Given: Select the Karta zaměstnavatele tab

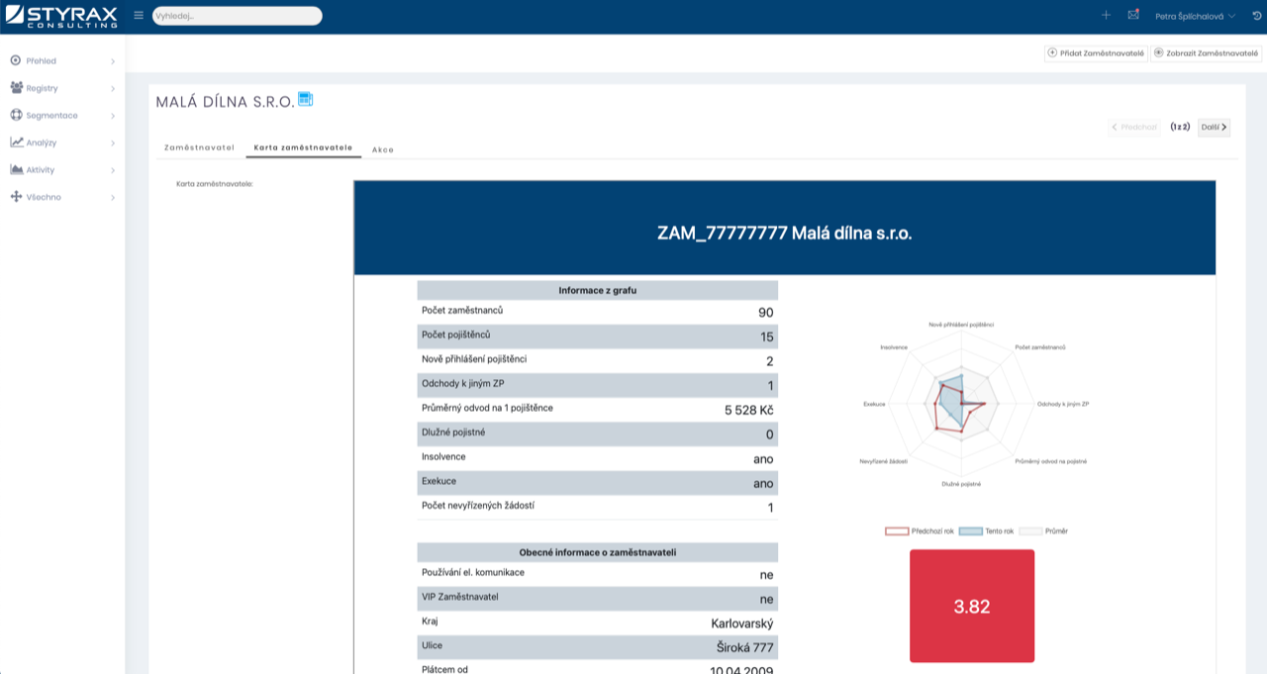Looking at the screenshot, I should coord(303,147).
